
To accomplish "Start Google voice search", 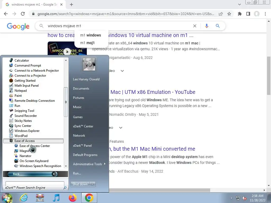I will [206, 26].
